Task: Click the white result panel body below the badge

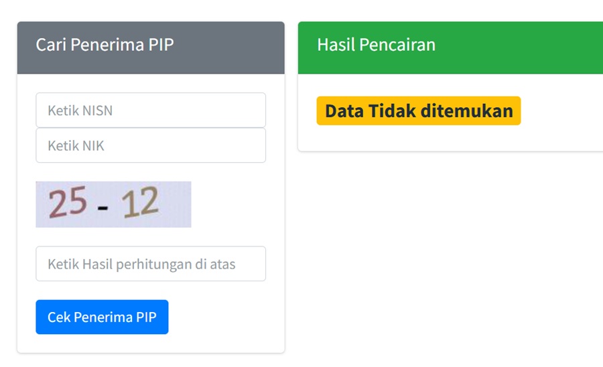Action: [450, 138]
